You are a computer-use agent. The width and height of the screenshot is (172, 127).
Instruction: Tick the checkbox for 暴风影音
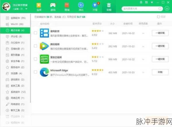(36, 33)
